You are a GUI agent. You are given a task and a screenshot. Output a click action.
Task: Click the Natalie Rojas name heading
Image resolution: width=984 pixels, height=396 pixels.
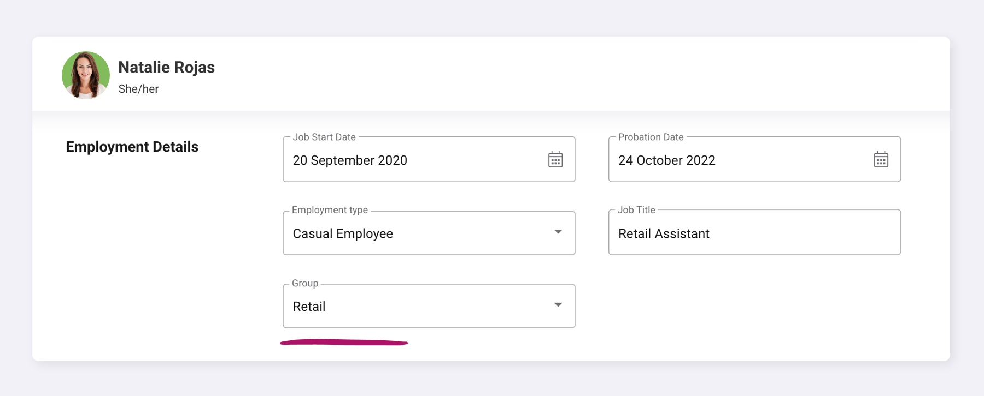click(166, 67)
